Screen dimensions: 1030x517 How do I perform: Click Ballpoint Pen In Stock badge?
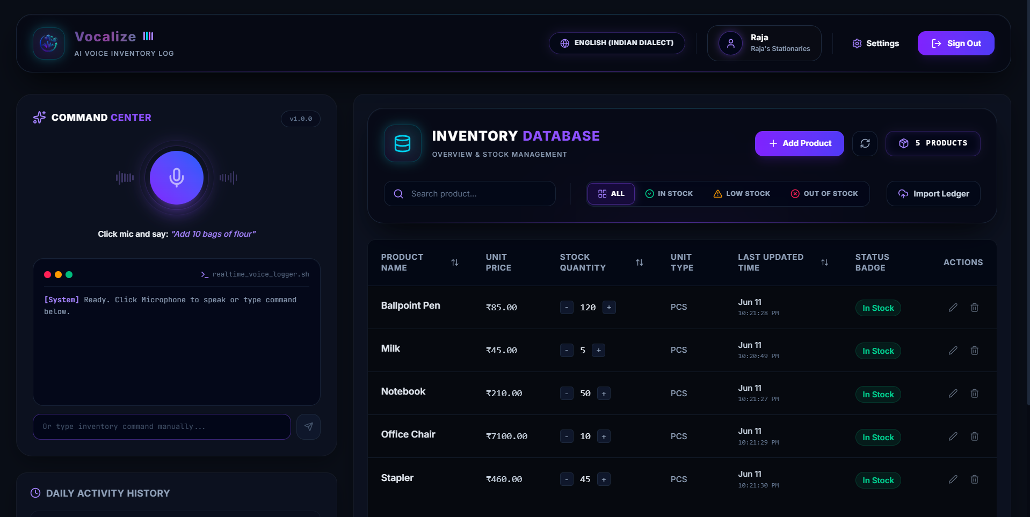click(878, 308)
